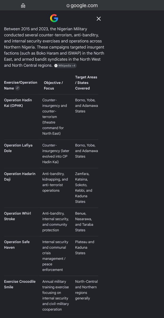Tap the Exercise Crocodile Smile row title

point(20,284)
